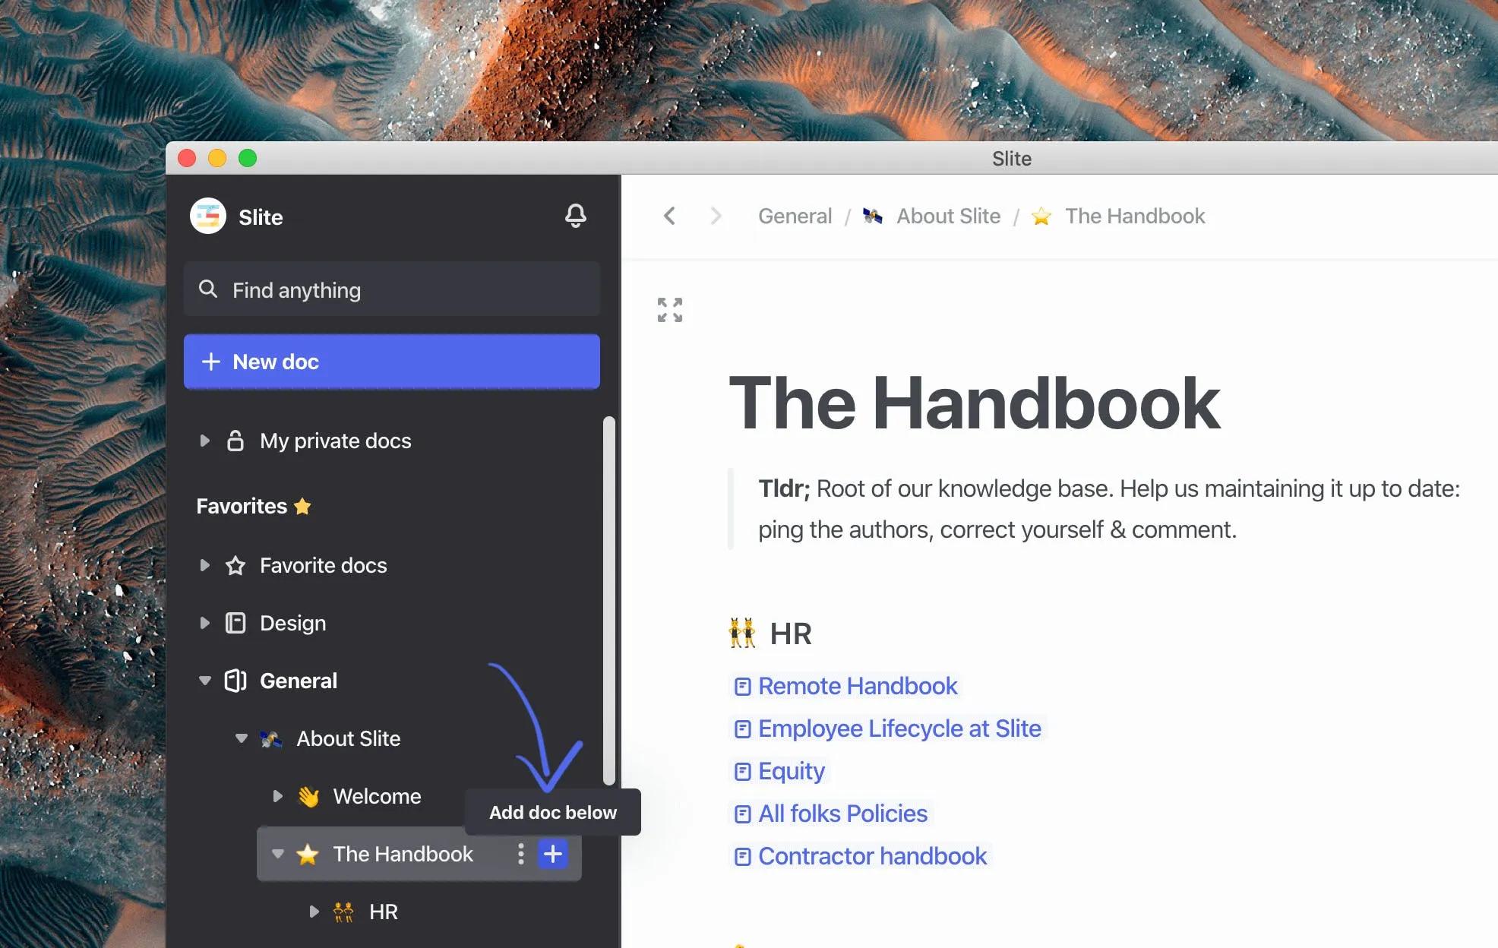Collapse The Handbook doc tree
Screen dimensions: 1498x948
pyautogui.click(x=278, y=854)
